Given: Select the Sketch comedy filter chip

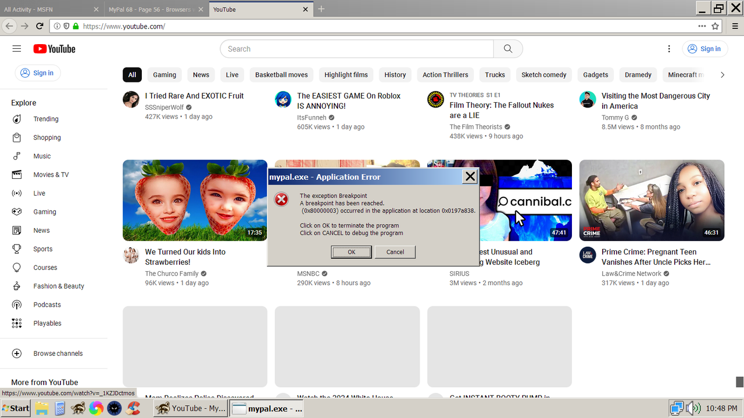Looking at the screenshot, I should (x=544, y=75).
